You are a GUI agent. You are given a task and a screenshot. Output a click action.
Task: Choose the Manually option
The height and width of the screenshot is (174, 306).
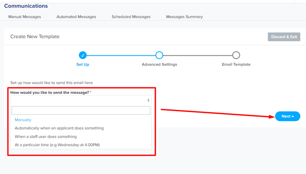coord(23,120)
